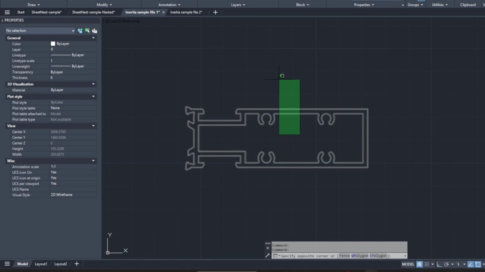Switch to Inertia sample file 2 tab
This screenshot has height=272, width=485.
tap(186, 12)
